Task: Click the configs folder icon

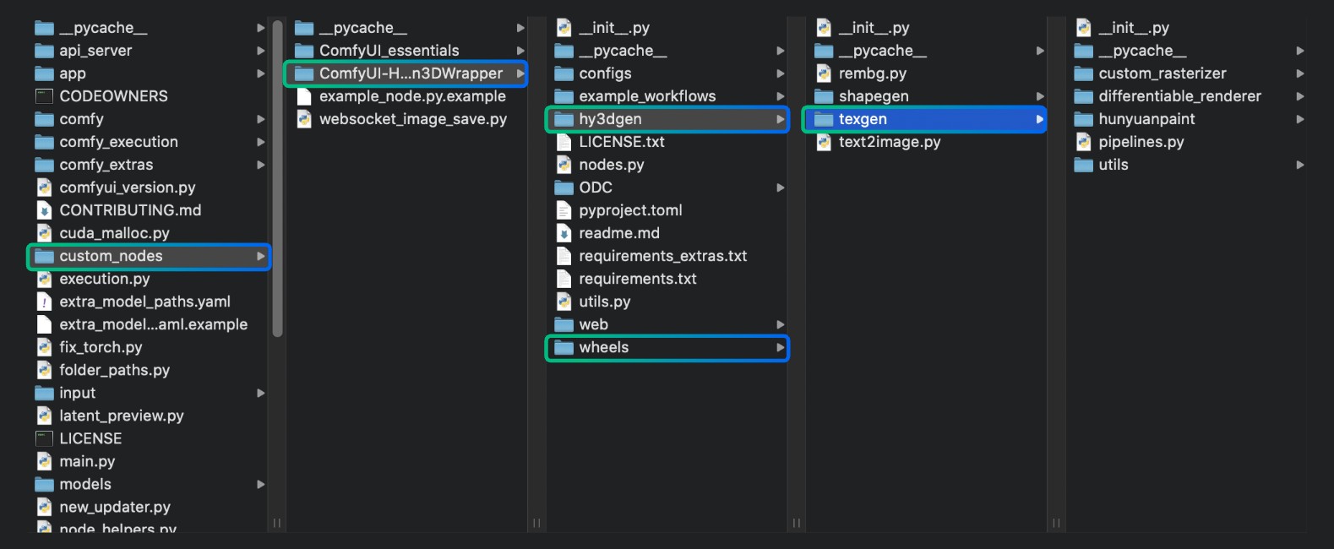Action: coord(564,73)
